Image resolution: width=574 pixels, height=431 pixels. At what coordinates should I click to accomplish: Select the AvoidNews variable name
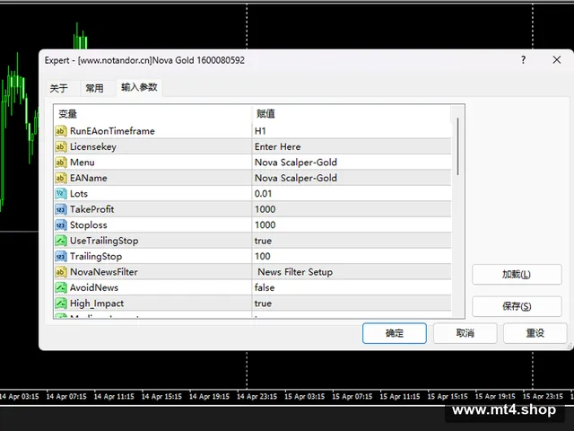[94, 287]
